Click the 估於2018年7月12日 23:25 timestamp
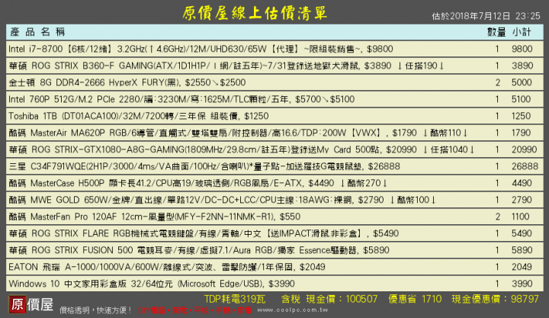 pyautogui.click(x=486, y=16)
